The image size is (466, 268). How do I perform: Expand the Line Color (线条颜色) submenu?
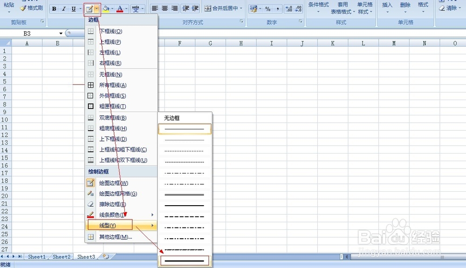click(x=121, y=215)
